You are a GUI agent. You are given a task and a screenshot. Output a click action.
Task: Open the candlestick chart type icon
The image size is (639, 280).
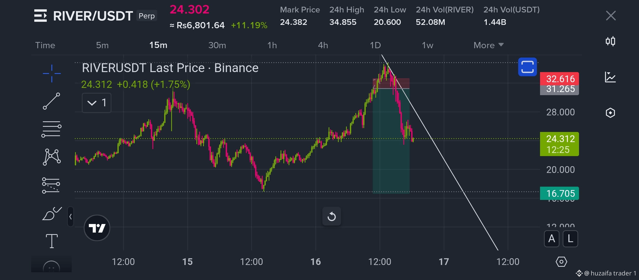610,41
